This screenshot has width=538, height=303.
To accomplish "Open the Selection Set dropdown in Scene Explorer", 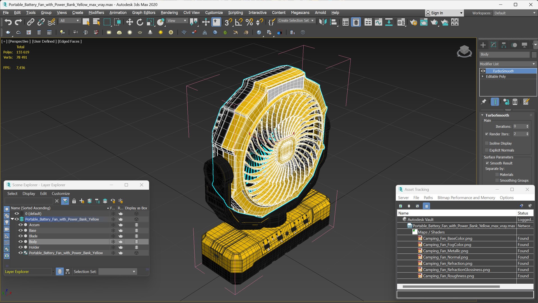I will (x=118, y=272).
